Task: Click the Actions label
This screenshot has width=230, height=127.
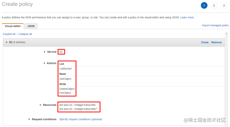Action: click(51, 63)
